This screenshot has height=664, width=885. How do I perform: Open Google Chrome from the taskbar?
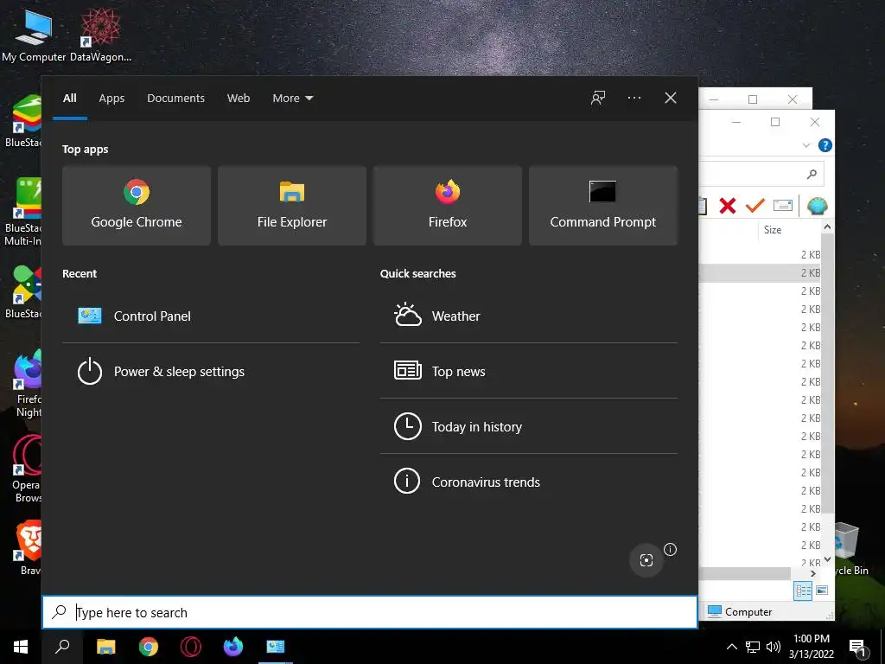pos(149,647)
